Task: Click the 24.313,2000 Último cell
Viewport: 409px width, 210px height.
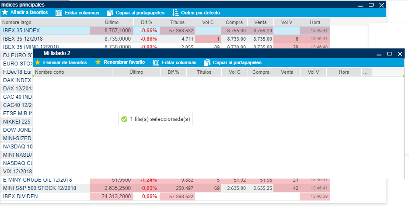Action: 112,196
